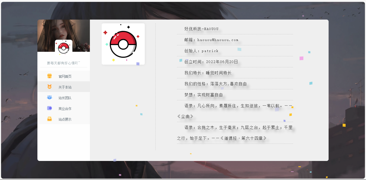Open the 商业合作 menu item
366x180 pixels.
click(x=65, y=109)
